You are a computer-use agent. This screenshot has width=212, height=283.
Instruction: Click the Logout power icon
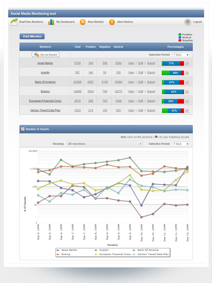(188, 22)
